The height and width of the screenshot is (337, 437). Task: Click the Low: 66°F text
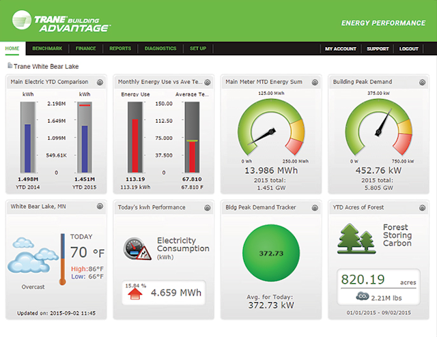[87, 276]
